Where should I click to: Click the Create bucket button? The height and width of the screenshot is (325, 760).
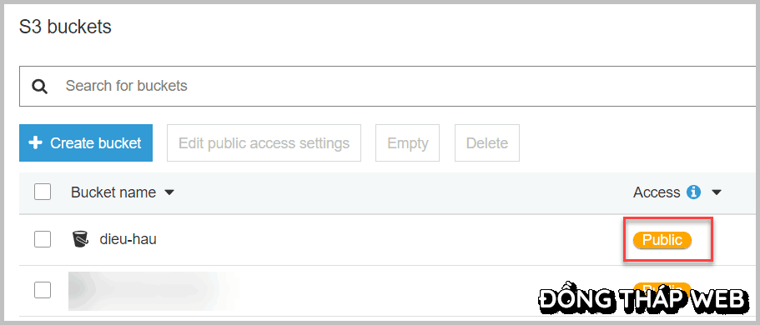click(86, 142)
